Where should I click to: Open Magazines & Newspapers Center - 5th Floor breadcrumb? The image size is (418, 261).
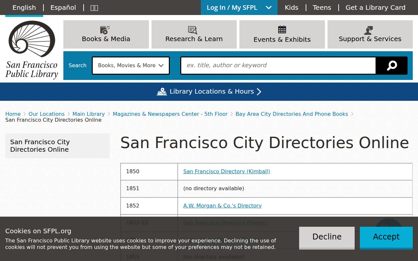[170, 114]
